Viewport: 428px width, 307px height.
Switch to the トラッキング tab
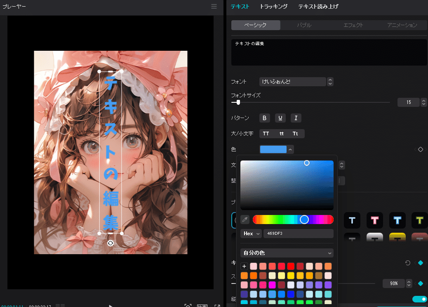point(273,7)
